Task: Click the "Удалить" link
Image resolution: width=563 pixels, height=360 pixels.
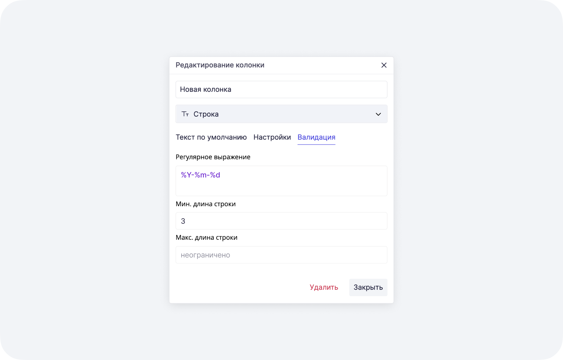Action: point(324,287)
